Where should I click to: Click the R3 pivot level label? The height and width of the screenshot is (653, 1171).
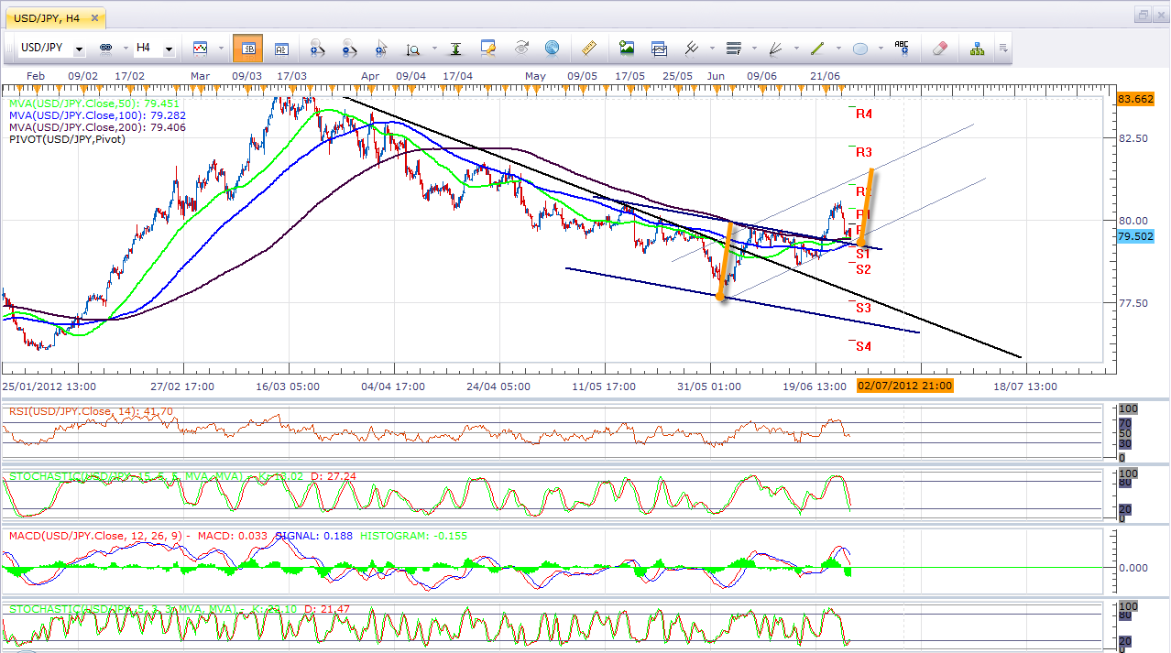click(x=864, y=152)
